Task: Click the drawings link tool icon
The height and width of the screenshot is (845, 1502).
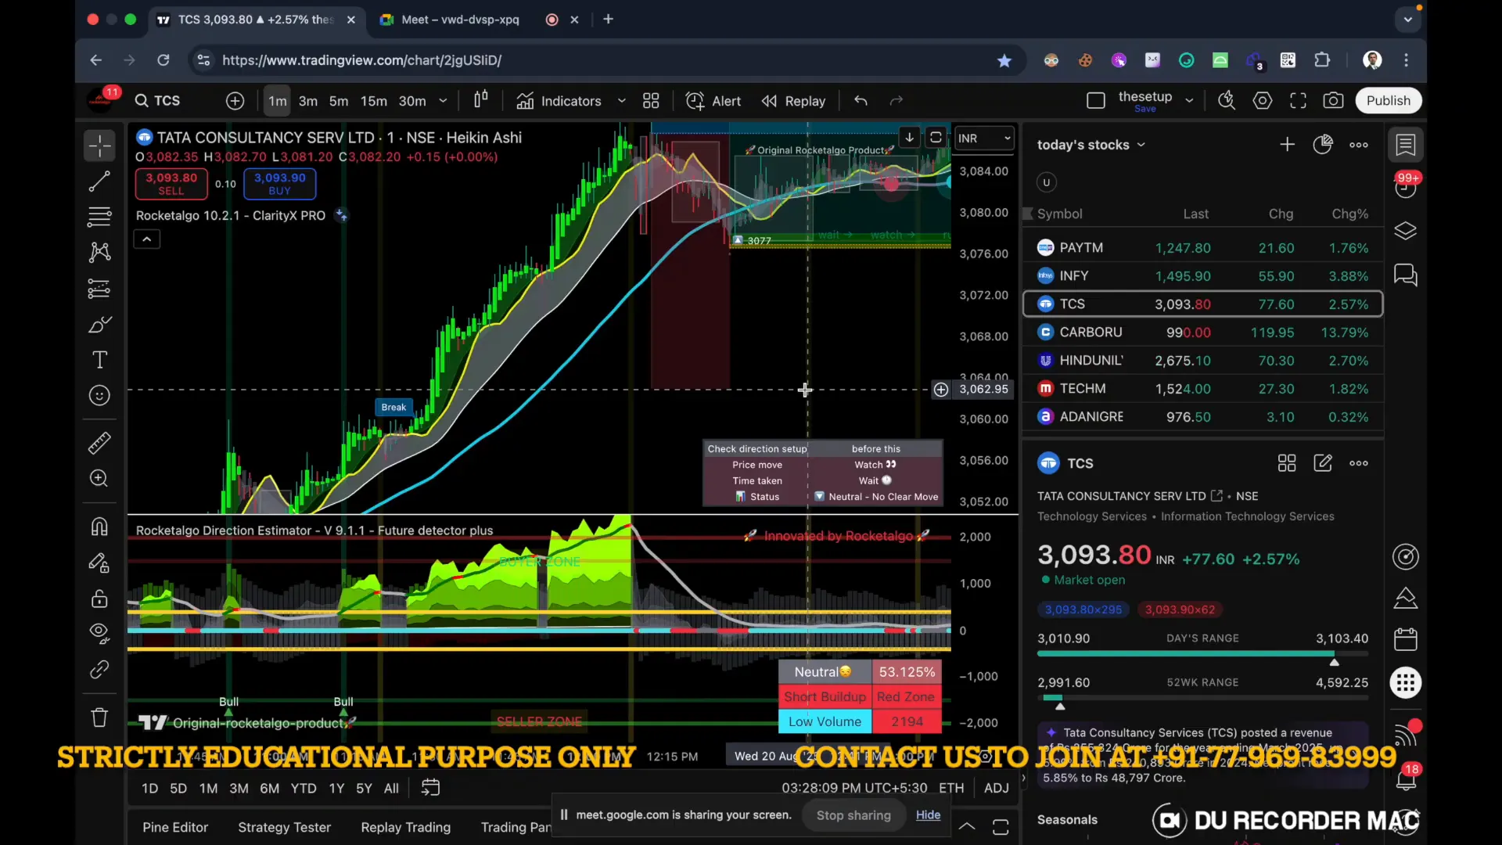Action: point(99,670)
